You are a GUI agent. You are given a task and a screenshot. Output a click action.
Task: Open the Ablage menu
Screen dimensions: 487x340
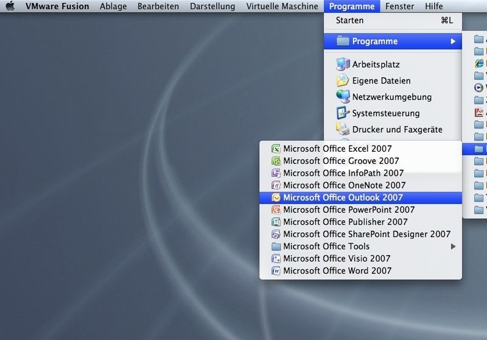[x=113, y=6]
